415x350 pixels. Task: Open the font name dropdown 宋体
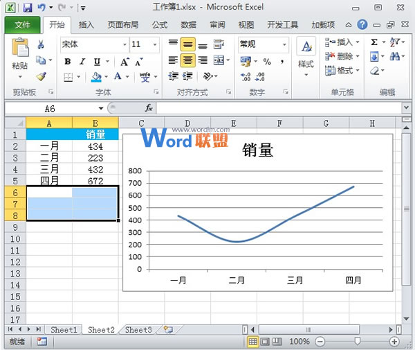124,44
